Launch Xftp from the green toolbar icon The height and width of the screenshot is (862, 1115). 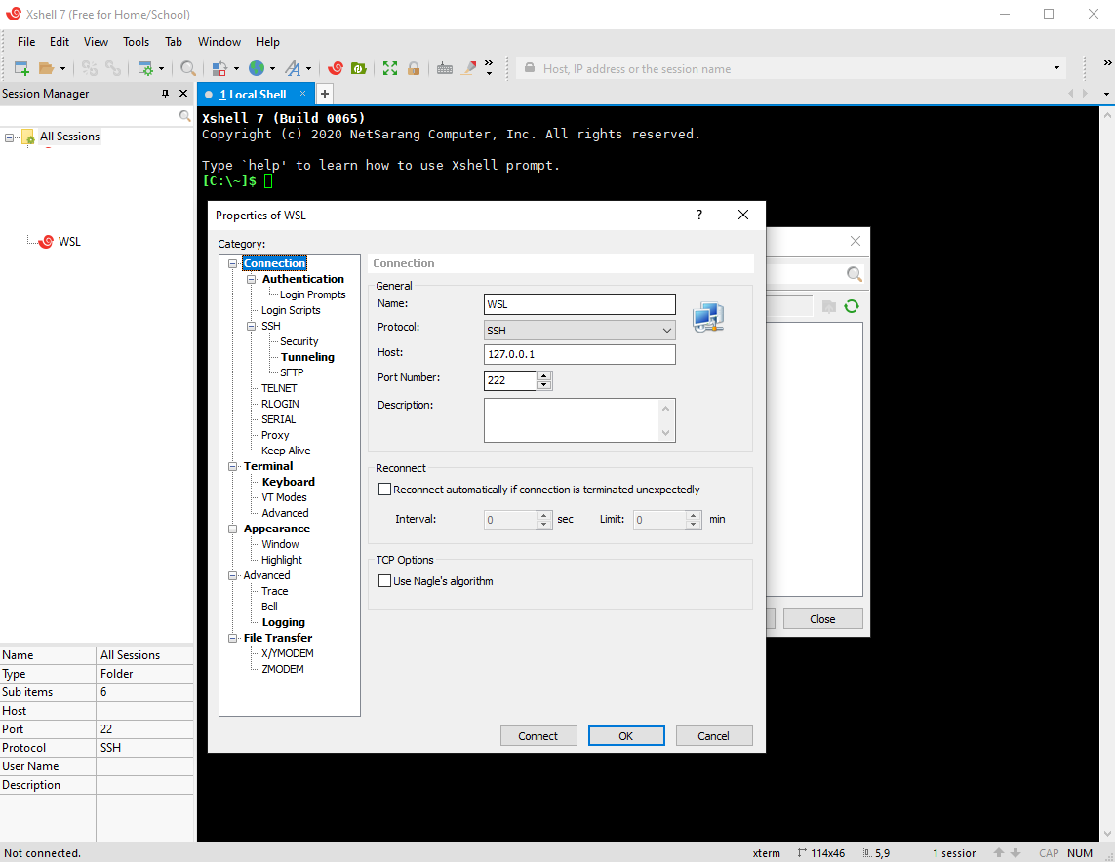tap(359, 68)
